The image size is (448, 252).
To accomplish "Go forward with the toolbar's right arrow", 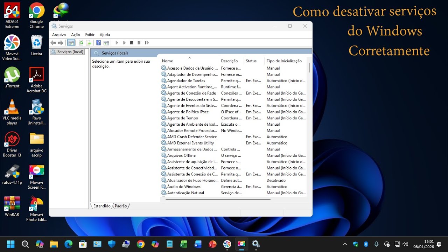I will tap(61, 43).
